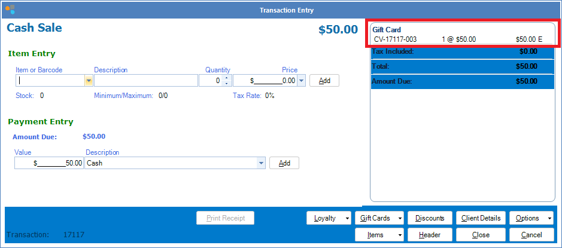Close the transaction with Close button
The width and height of the screenshot is (562, 248).
click(481, 235)
